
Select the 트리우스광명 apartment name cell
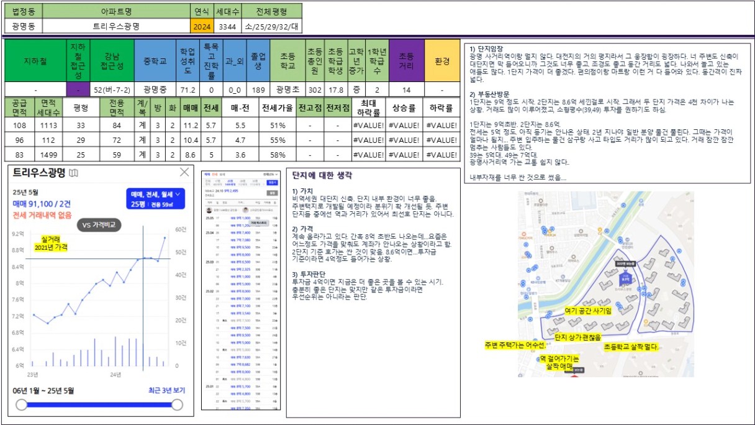click(x=117, y=26)
